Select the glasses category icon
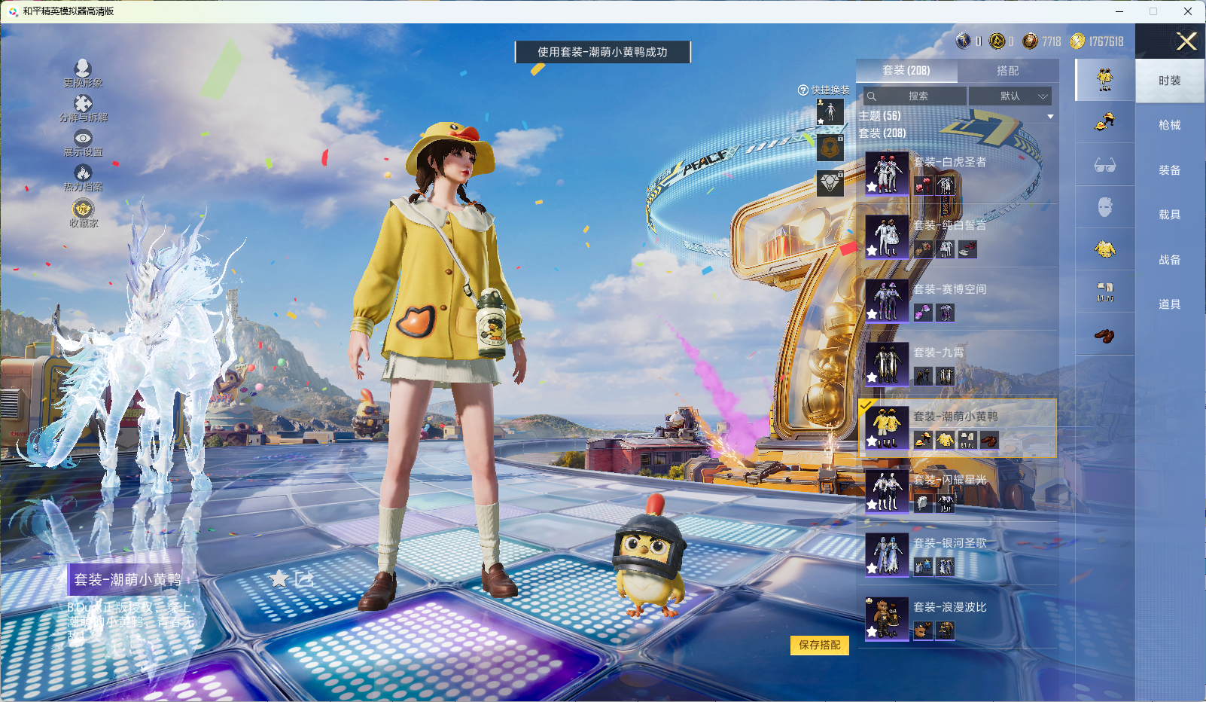Screen dimensions: 1206x702 [1104, 165]
